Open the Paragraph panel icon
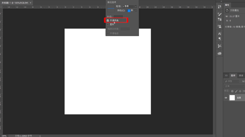This screenshot has width=245, height=137. coord(220,39)
